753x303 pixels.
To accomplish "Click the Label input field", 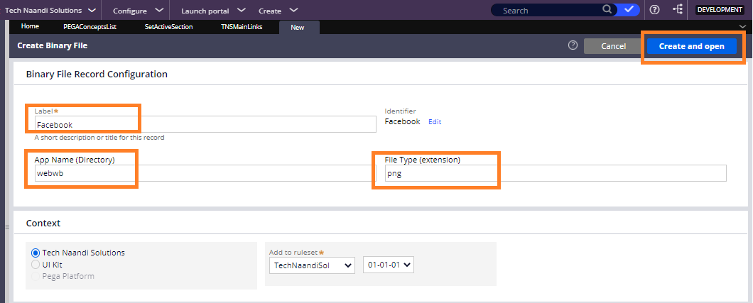I will (x=205, y=124).
